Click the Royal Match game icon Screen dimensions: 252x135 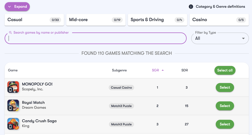tap(13, 105)
